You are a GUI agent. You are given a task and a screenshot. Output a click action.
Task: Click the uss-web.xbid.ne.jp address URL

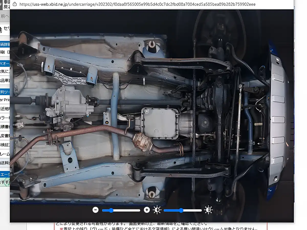pyautogui.click(x=137, y=4)
